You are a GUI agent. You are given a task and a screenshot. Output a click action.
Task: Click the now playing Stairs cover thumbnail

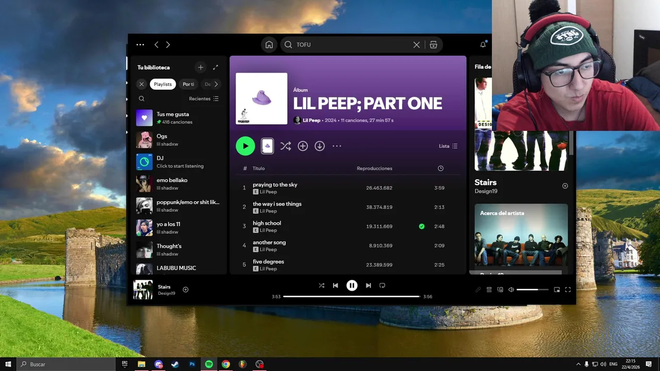[x=143, y=290]
